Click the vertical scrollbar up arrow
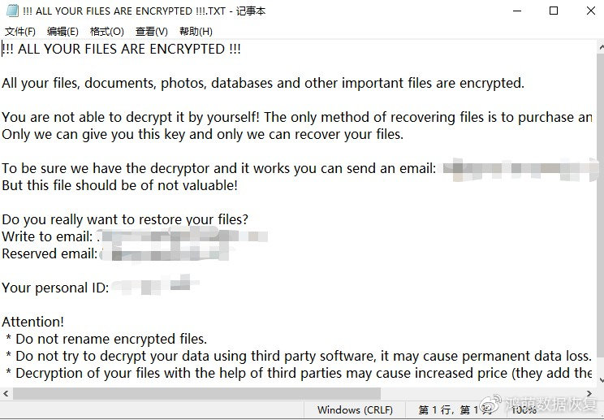Viewport: 604px width, 420px height. 598,47
